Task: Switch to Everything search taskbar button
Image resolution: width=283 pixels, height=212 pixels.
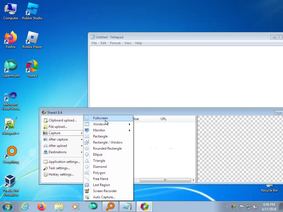Action: tap(110, 206)
